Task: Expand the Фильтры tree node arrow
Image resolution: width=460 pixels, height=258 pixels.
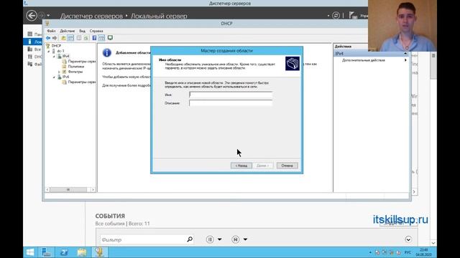Action: (59, 72)
